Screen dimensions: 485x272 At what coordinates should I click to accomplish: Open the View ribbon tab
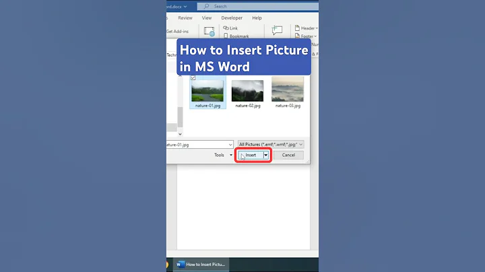click(207, 18)
